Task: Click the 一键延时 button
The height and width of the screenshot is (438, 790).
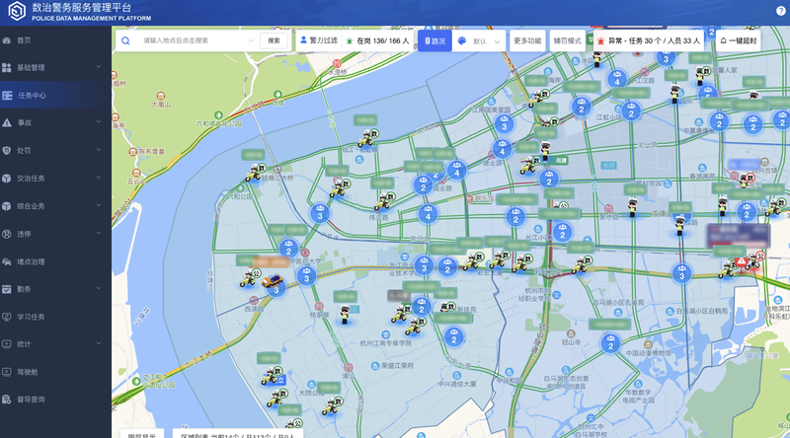Action: 738,40
